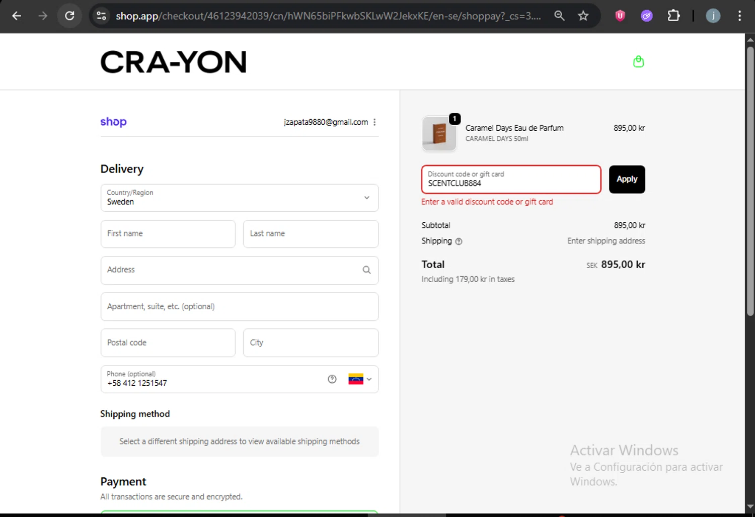The image size is (755, 517).
Task: Click the scrollbar down arrow
Action: [x=750, y=507]
